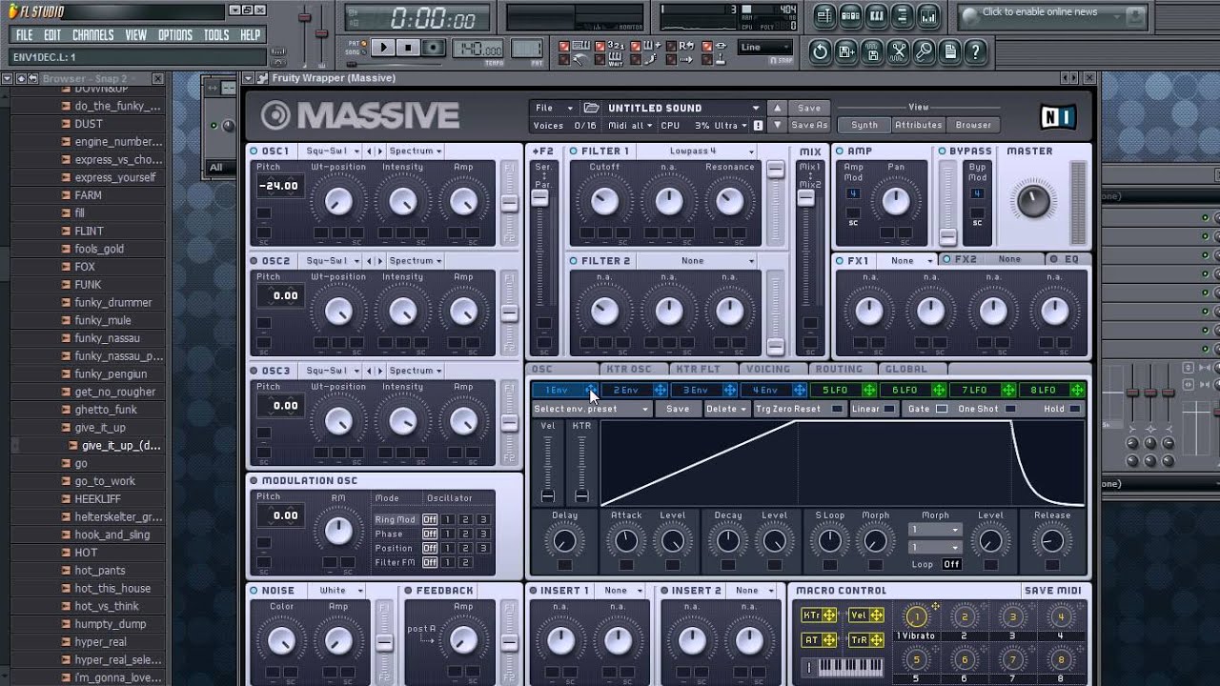Open the step sequencer toolbar icon
1220x686 pixels.
pos(851,16)
